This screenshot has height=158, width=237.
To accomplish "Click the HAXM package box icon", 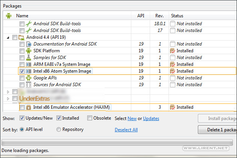I will click(x=29, y=107).
